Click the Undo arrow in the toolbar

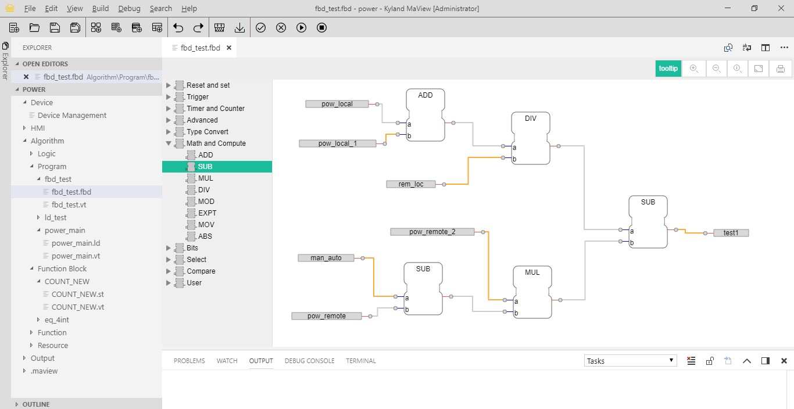pos(178,27)
